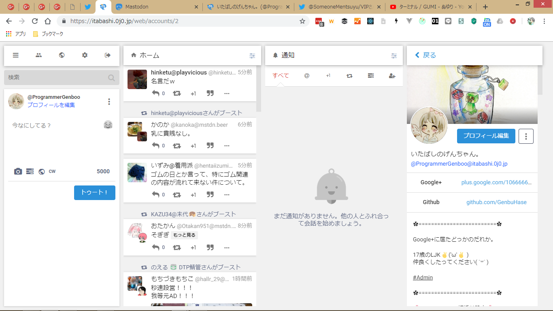This screenshot has height=311, width=553.
Task: Open preferences via the gear icon
Action: [85, 55]
